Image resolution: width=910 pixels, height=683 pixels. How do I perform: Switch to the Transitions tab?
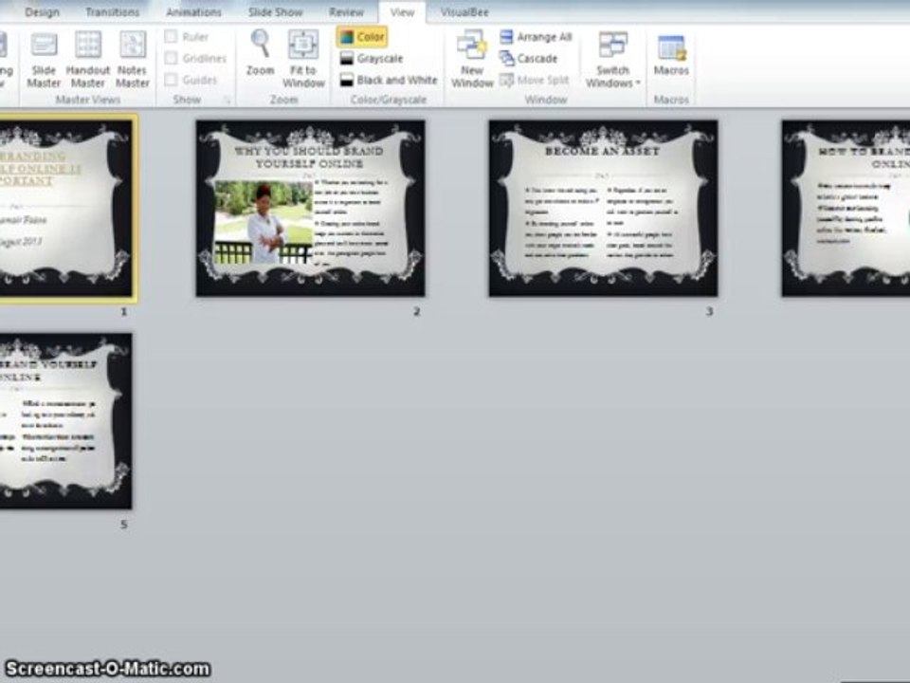113,12
